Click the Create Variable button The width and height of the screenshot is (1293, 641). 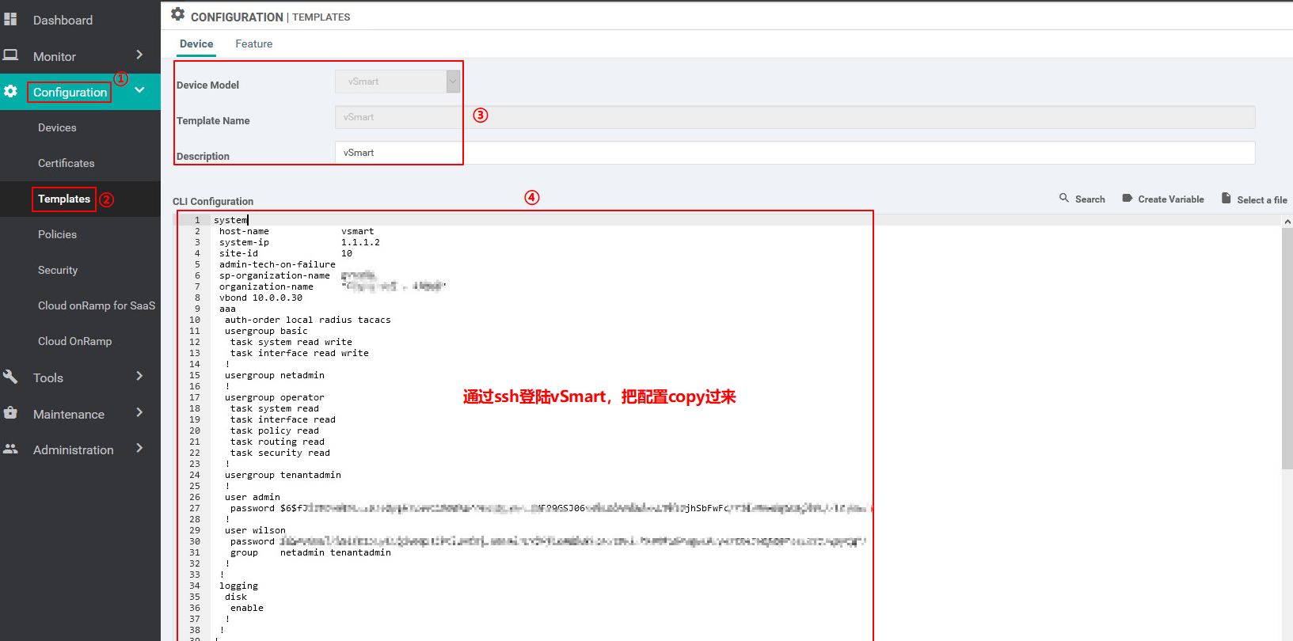[1163, 199]
